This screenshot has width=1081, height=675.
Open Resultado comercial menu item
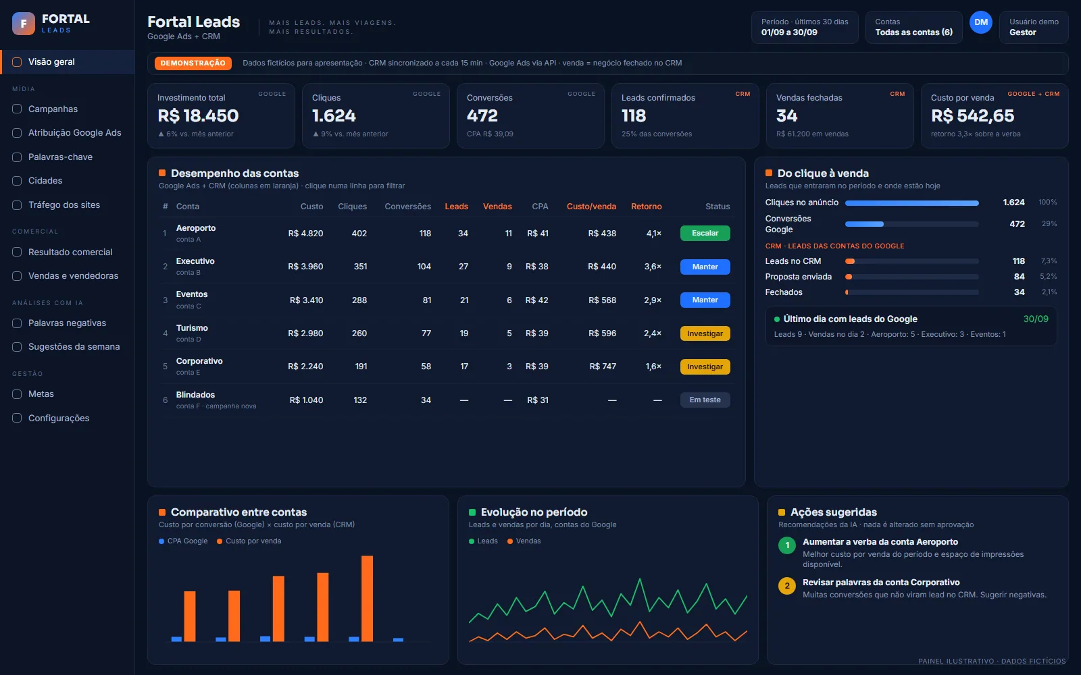68,252
